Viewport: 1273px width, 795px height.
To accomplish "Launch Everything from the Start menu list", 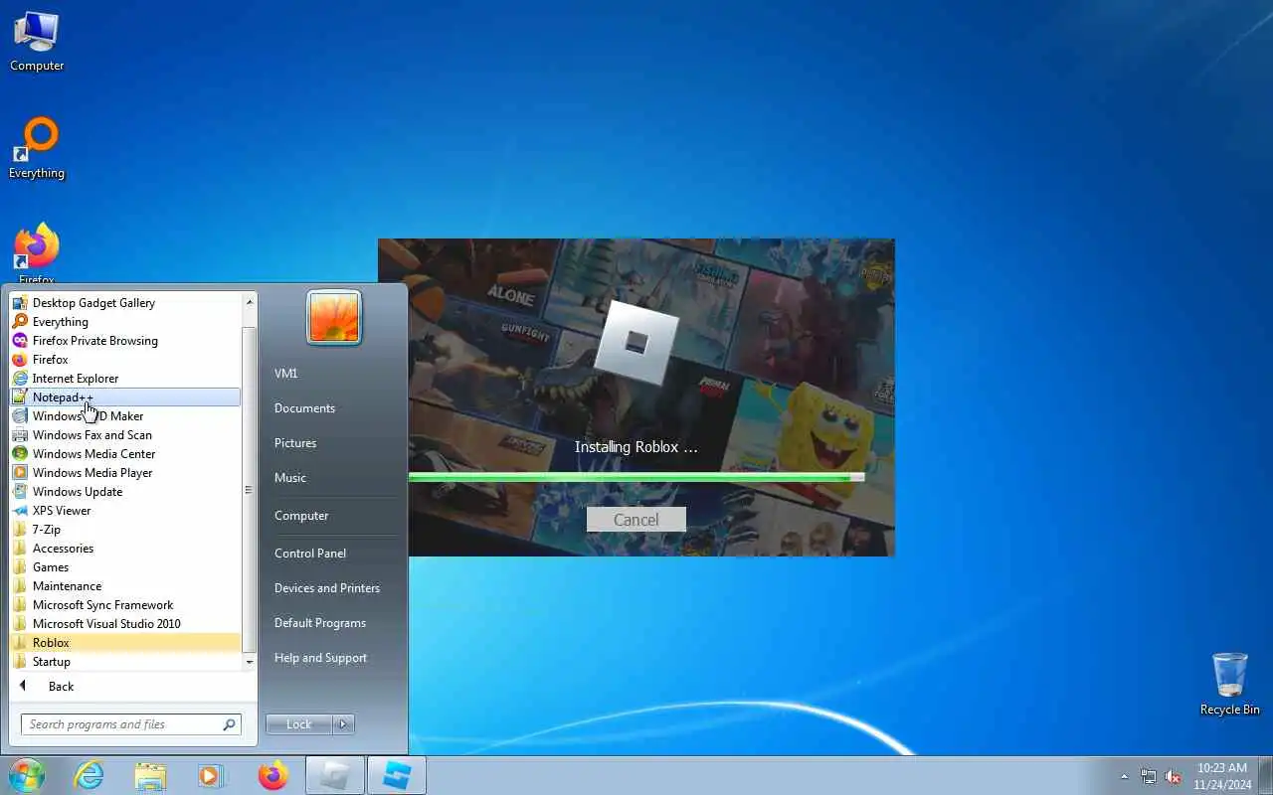I will 125,321.
